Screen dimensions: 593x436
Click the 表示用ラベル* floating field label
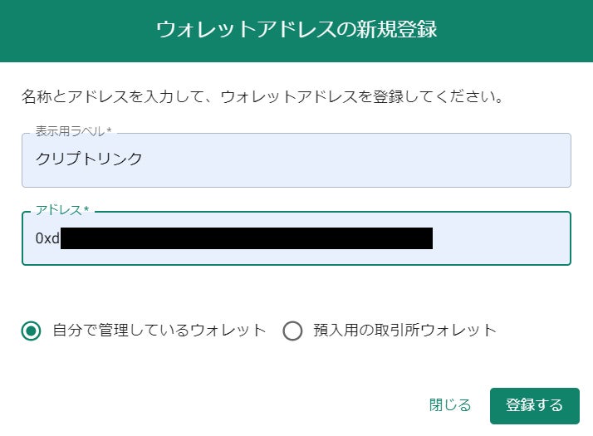coord(73,130)
